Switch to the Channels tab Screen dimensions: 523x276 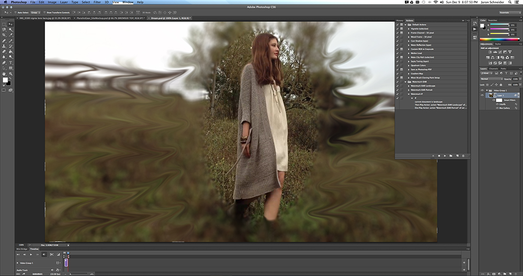tap(494, 68)
